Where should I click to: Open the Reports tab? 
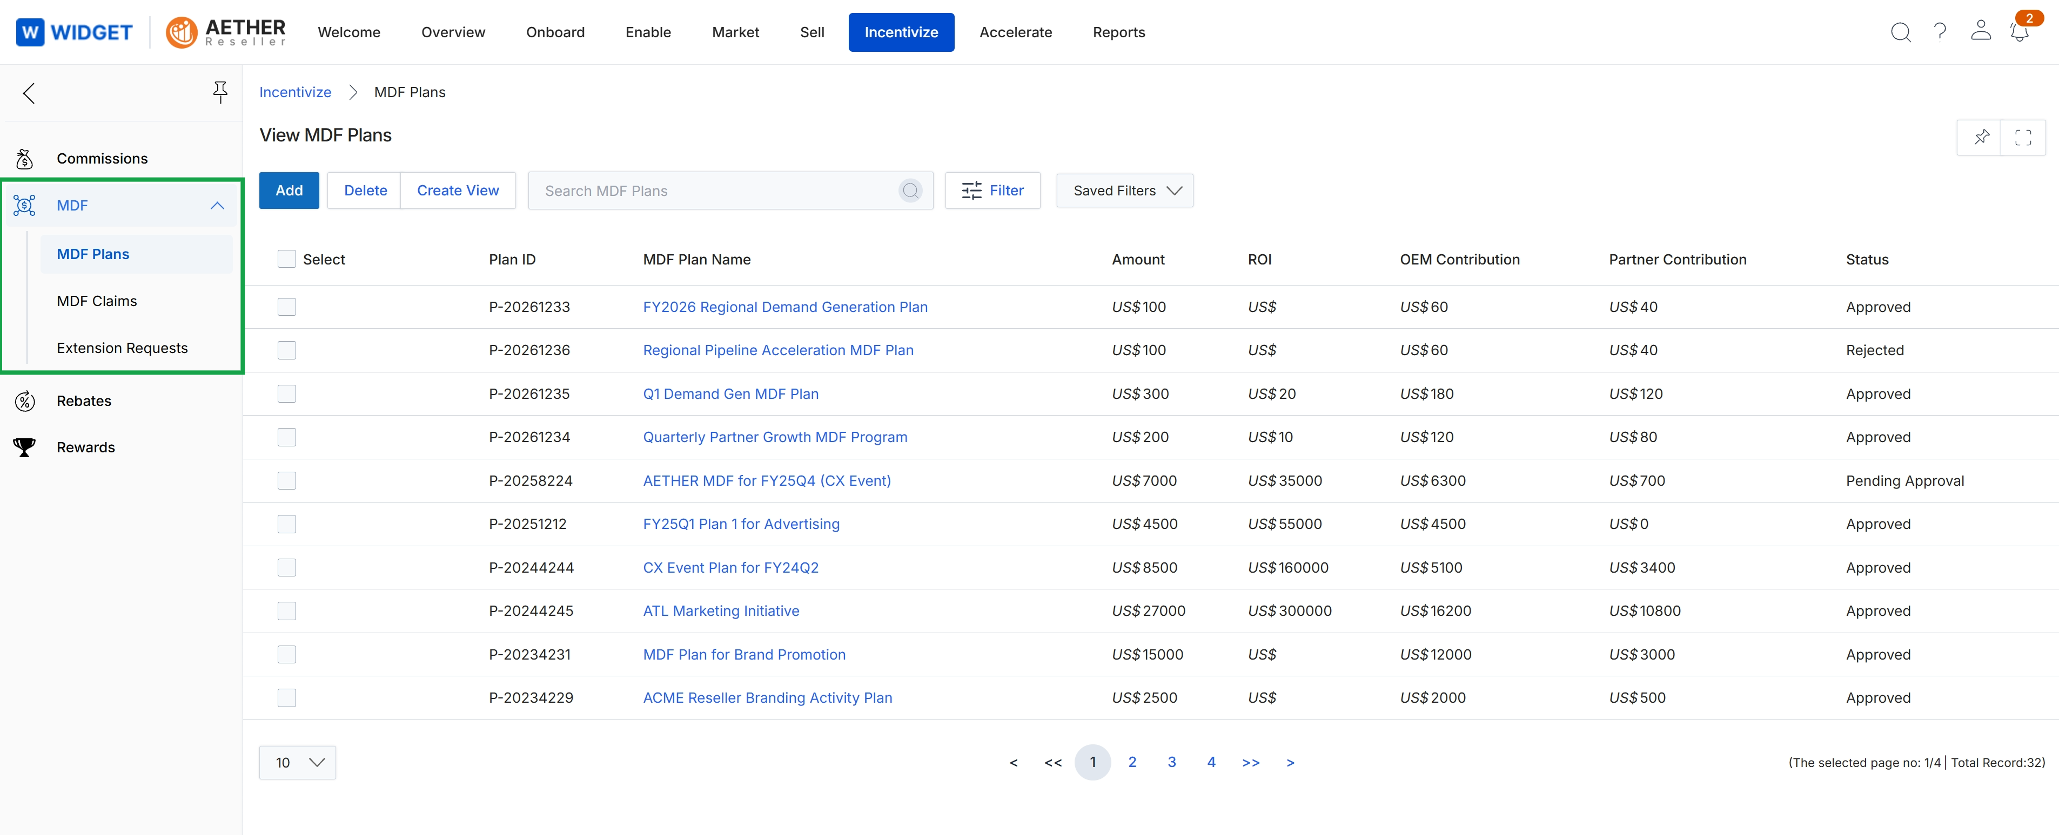pos(1118,32)
